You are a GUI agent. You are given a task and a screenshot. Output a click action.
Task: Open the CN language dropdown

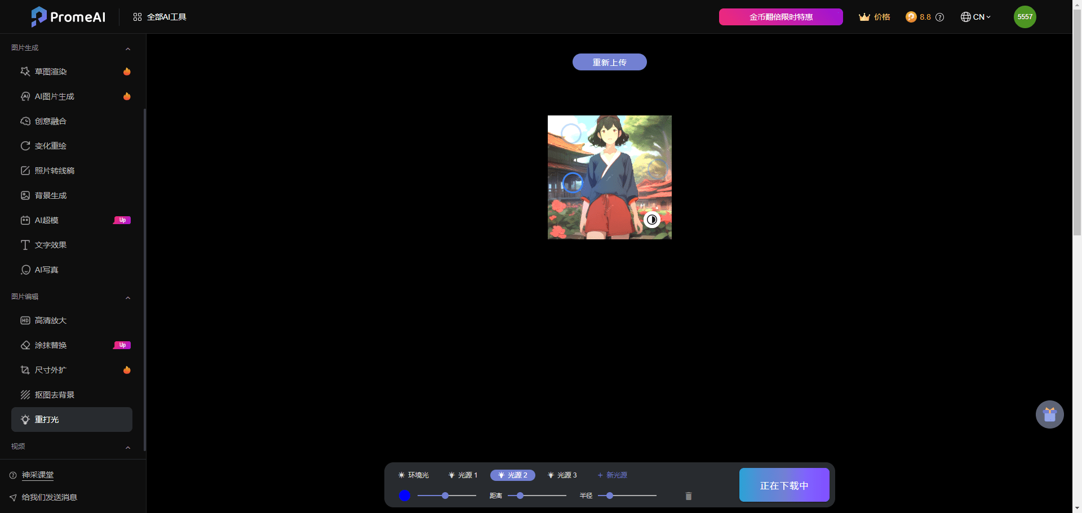tap(975, 17)
